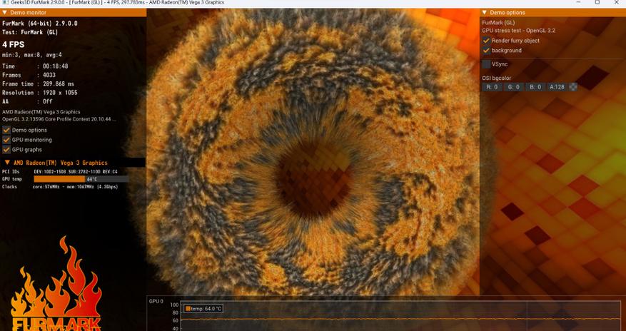The image size is (626, 331).
Task: Click the PCI IDs 'DEV:1002-15D8' row
Action: pyautogui.click(x=60, y=171)
